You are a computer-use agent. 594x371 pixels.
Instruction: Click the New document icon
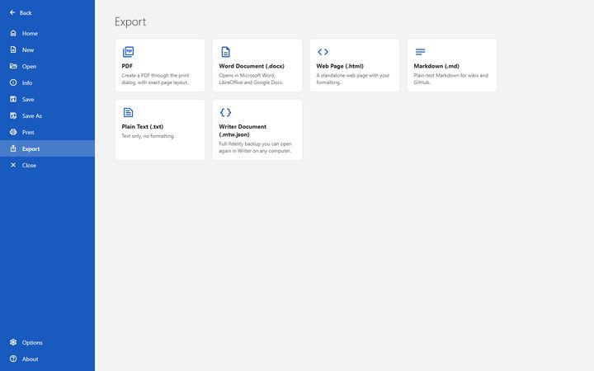click(13, 49)
